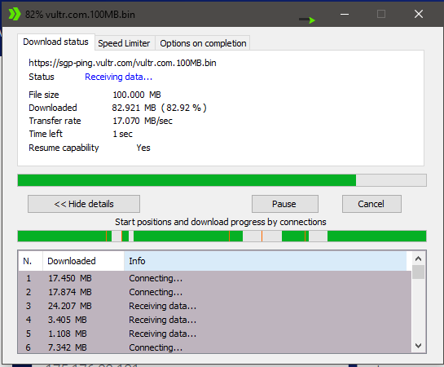Screen dimensions: 444x367
Task: Click the connection list scroll up arrow
Action: 418,259
